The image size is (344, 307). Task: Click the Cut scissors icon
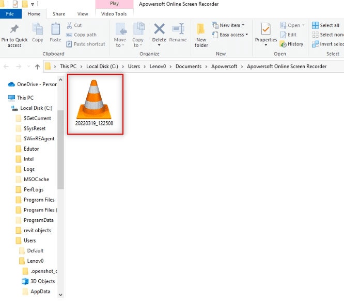tap(69, 25)
